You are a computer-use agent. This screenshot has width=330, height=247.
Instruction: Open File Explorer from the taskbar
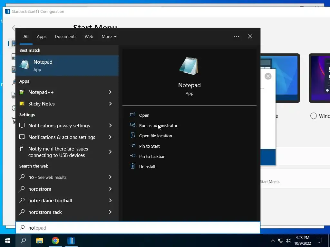click(x=39, y=241)
